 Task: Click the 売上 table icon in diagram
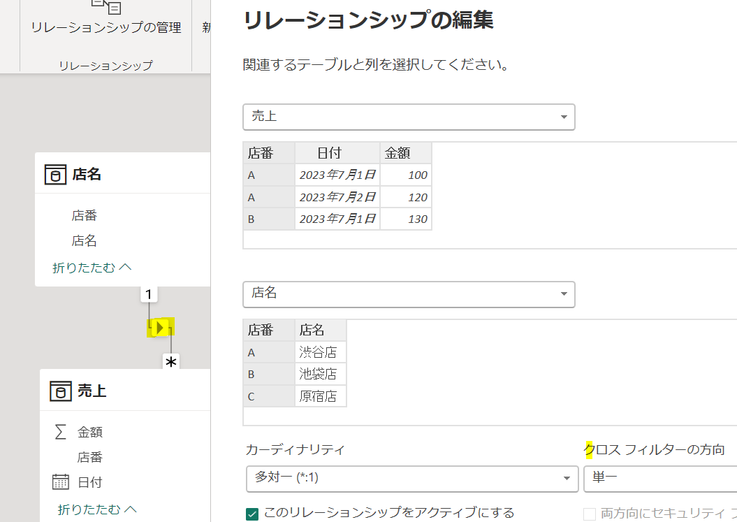(61, 391)
